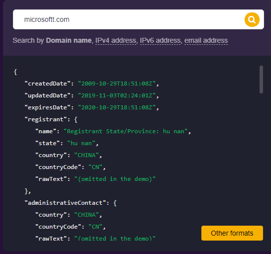Open the IPv6 address search option
Screen dimensions: 271x254
coord(160,40)
